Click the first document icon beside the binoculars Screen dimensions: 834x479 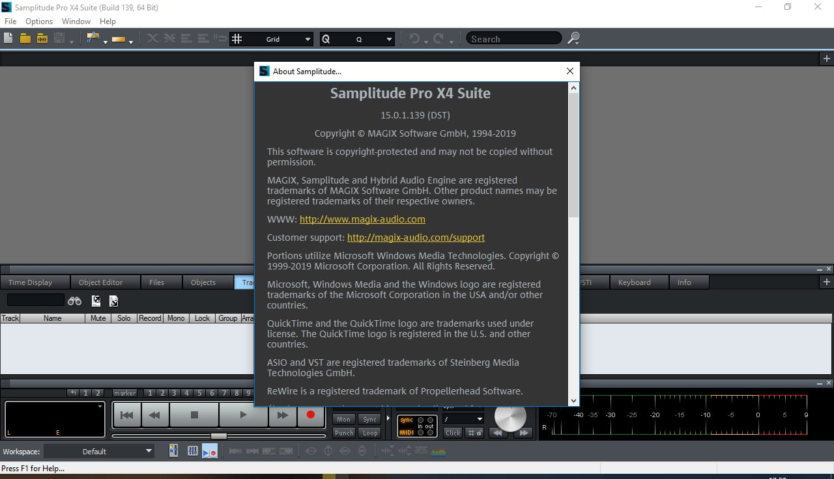coord(96,301)
